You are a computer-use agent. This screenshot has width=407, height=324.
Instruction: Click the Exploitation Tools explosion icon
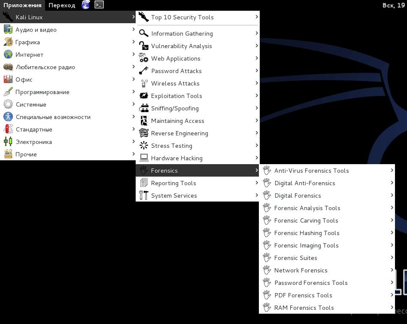tap(143, 96)
